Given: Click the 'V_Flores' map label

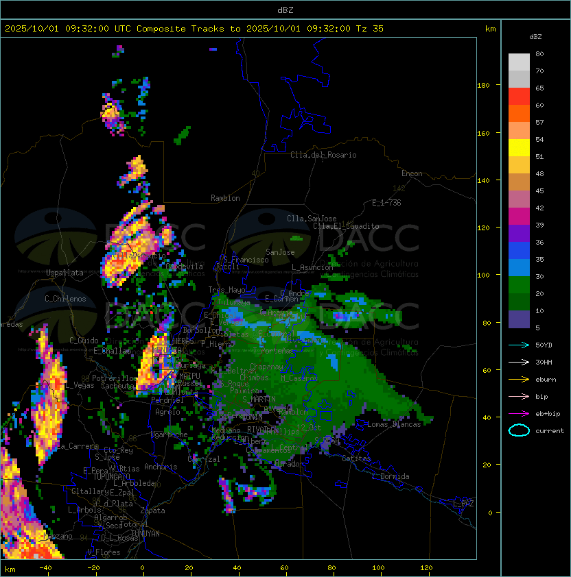Looking at the screenshot, I should (104, 552).
